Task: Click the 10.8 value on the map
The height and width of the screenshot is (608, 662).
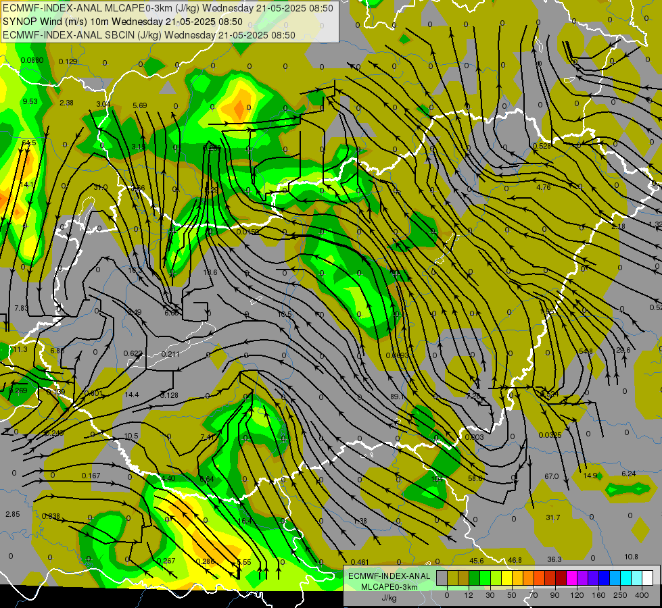Action: [631, 557]
